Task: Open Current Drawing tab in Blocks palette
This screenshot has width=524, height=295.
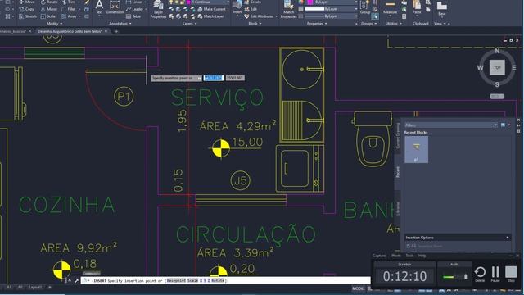Action: (398, 135)
